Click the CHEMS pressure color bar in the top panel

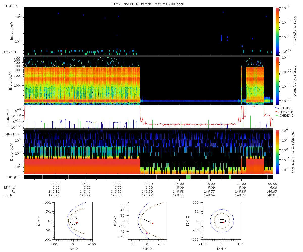pos(277,31)
